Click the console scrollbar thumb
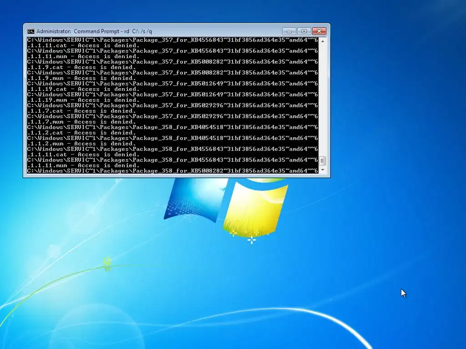This screenshot has height=349, width=466. 323,161
